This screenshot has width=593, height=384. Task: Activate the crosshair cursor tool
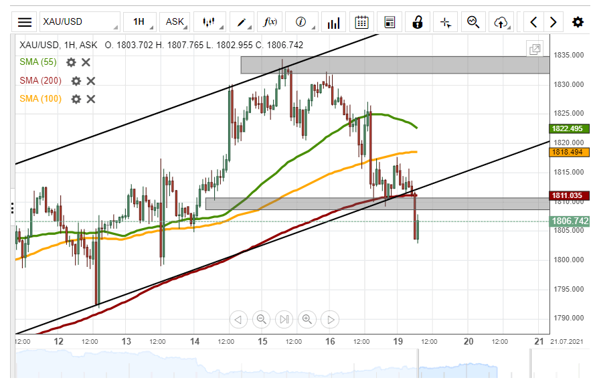pos(446,22)
